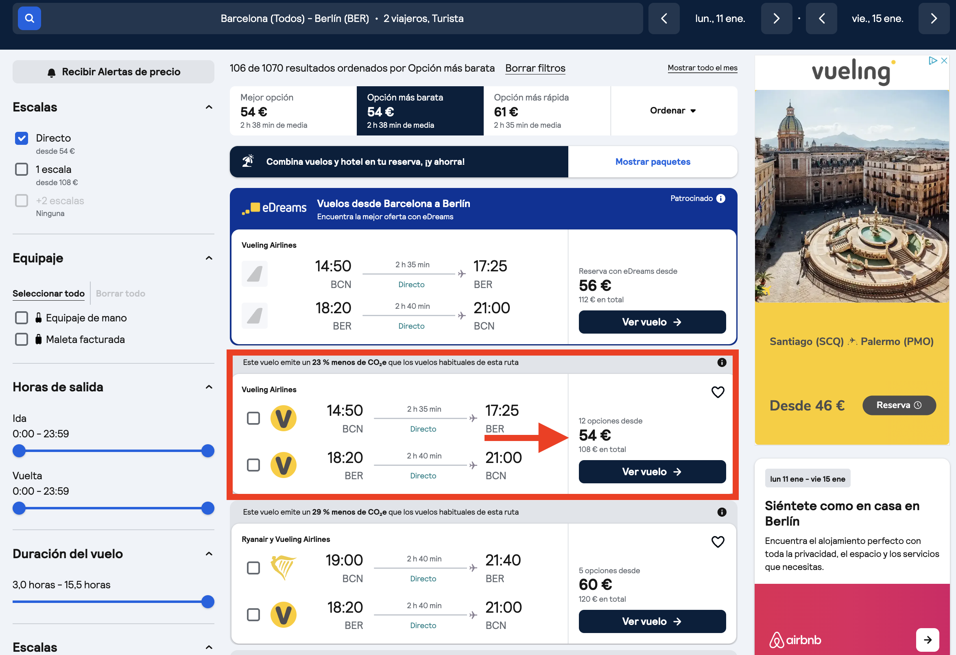Image resolution: width=956 pixels, height=655 pixels.
Task: Save the 60 € Ryanair y Vueling flight with heart
Action: coord(718,542)
